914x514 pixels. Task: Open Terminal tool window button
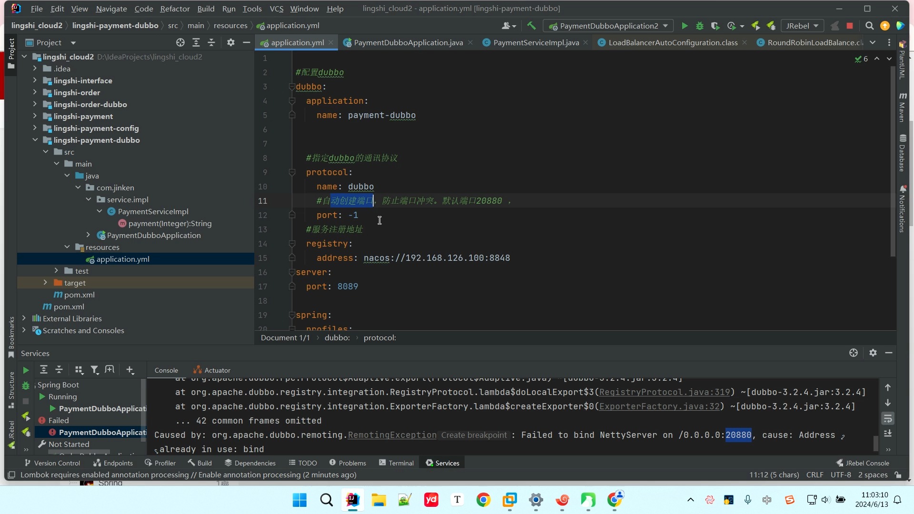pos(396,463)
